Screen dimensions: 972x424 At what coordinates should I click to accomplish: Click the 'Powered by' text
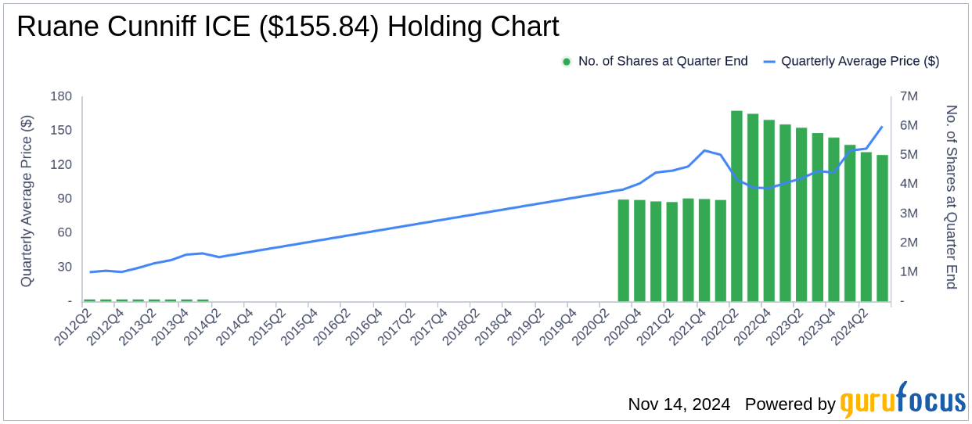pyautogui.click(x=790, y=404)
